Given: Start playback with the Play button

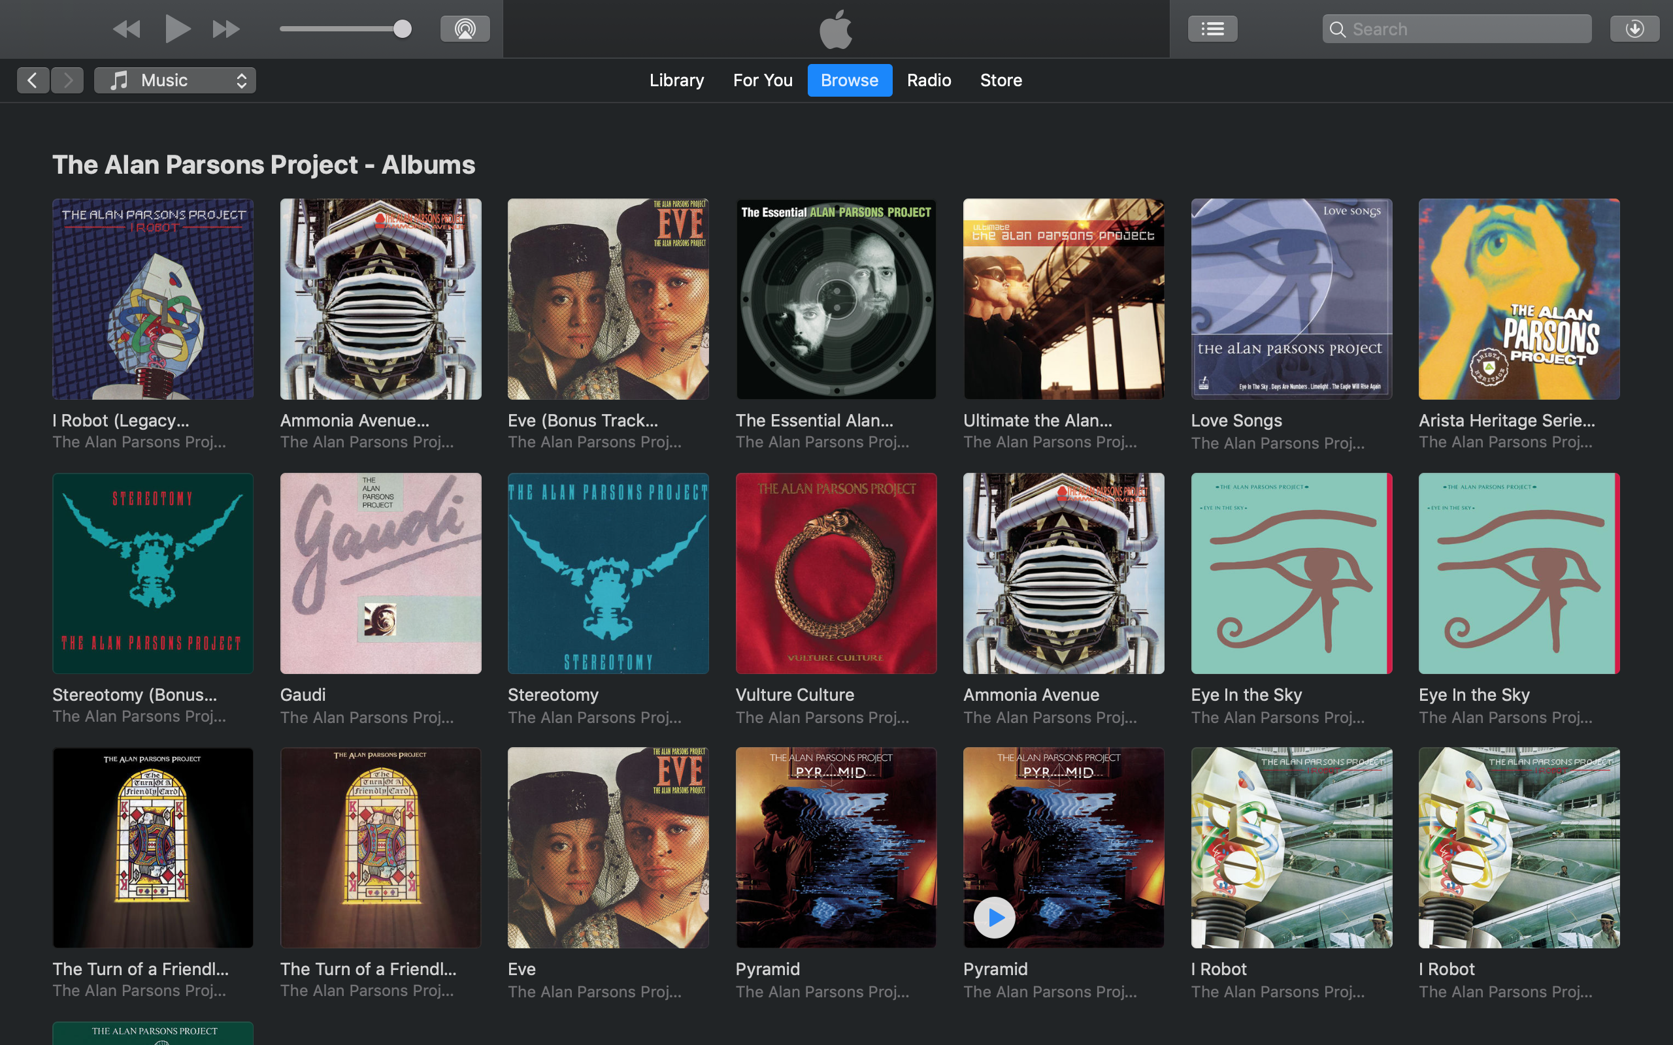Looking at the screenshot, I should pos(177,29).
